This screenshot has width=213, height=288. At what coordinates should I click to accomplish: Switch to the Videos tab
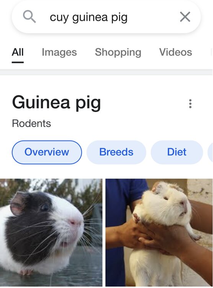pos(175,52)
